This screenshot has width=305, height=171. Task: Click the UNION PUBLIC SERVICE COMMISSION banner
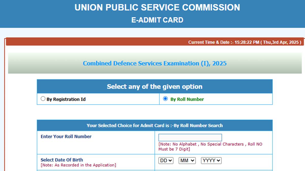point(157,8)
